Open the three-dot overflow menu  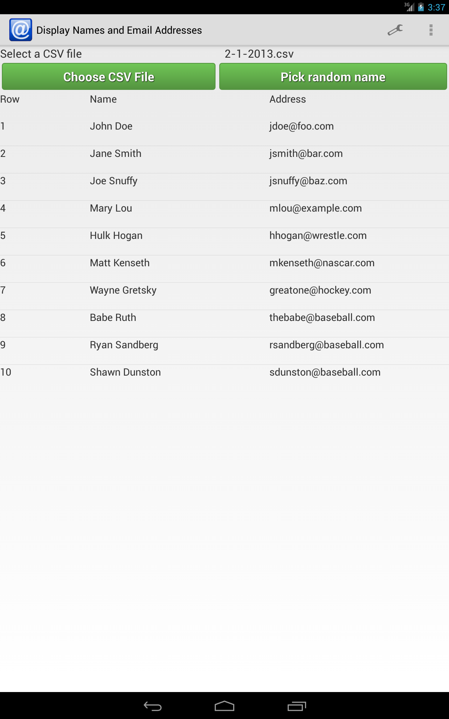(x=431, y=30)
